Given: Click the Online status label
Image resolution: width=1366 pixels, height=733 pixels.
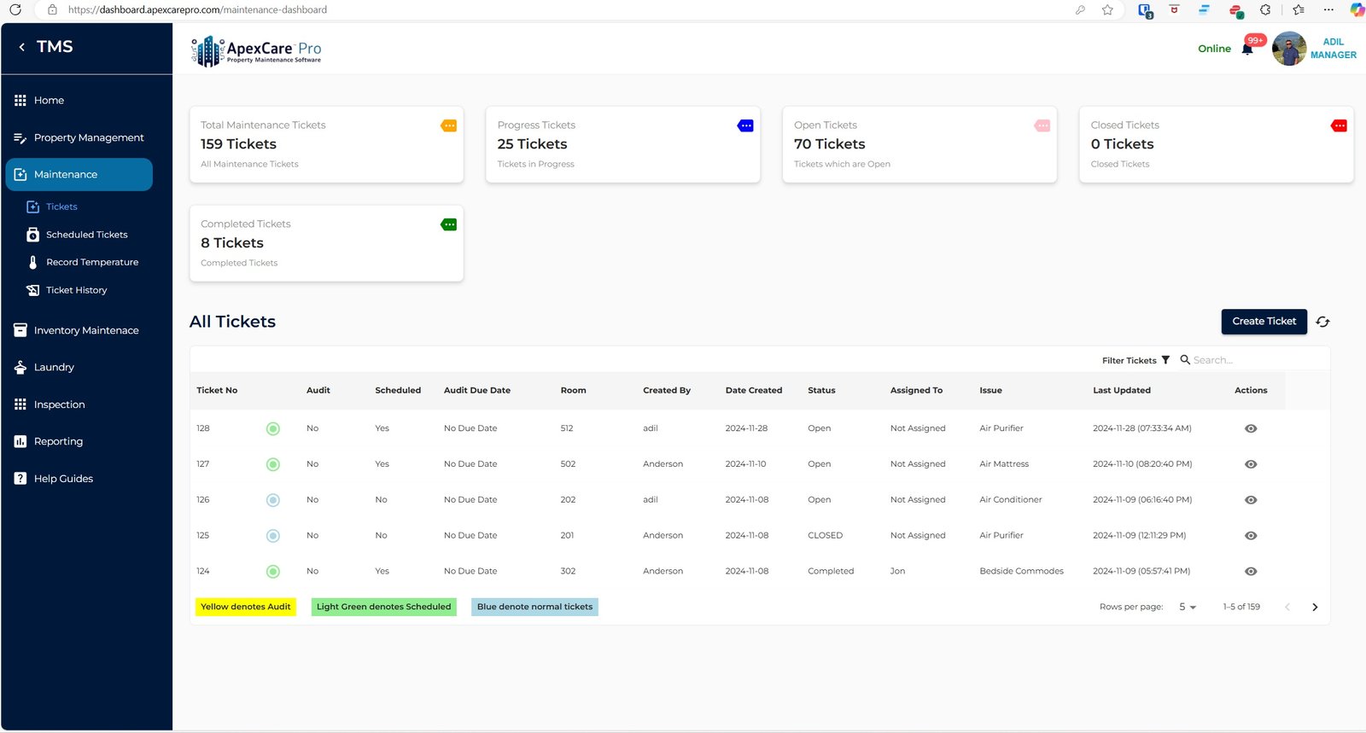Looking at the screenshot, I should point(1214,49).
